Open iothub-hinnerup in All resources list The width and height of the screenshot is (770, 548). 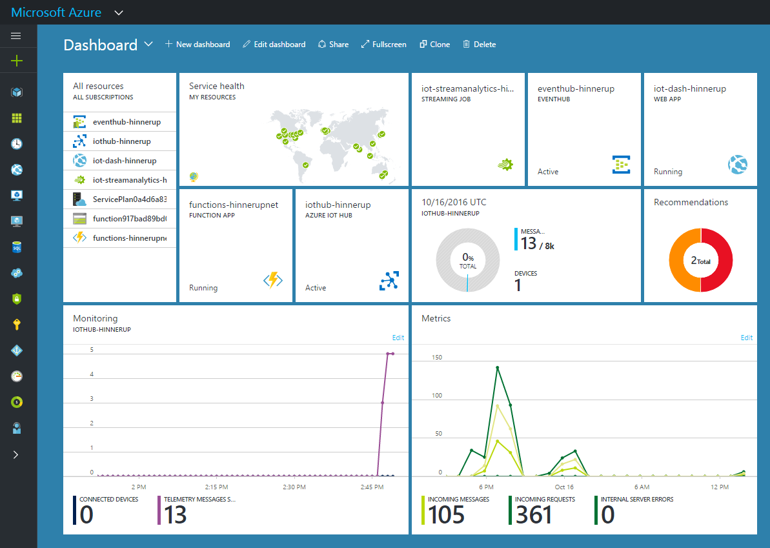coord(121,141)
